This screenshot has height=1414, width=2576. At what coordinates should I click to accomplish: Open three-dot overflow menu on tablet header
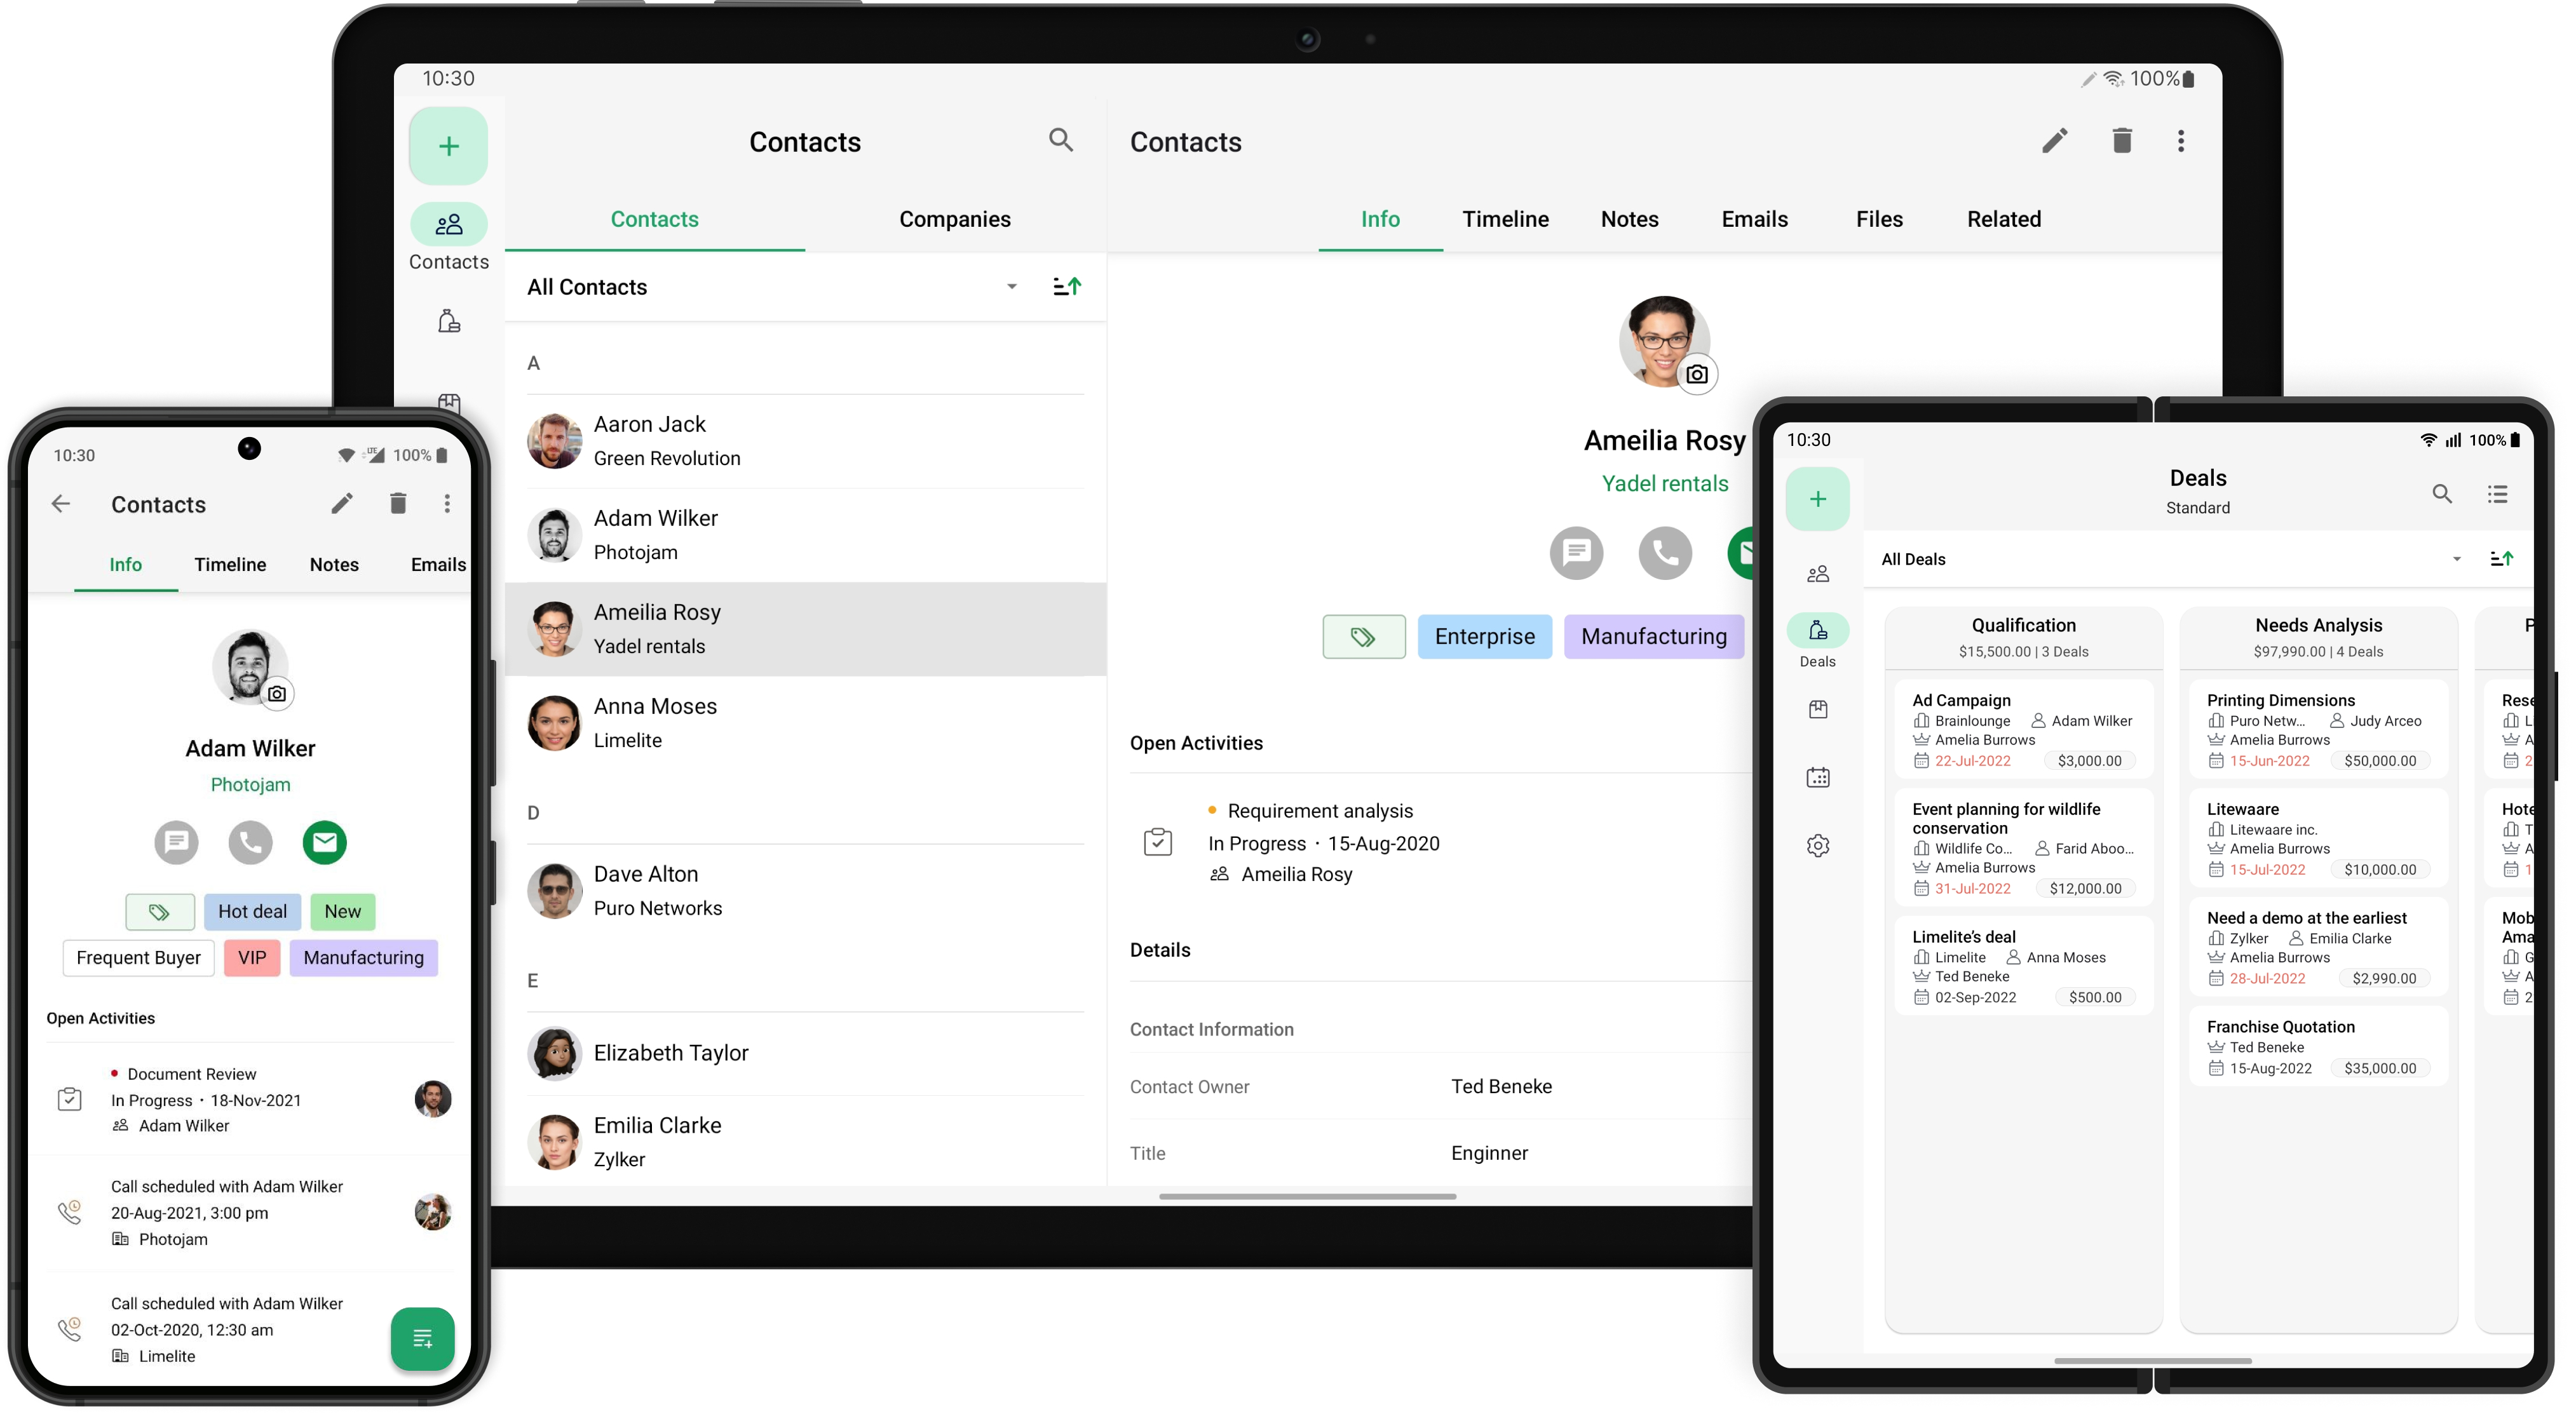click(2180, 141)
